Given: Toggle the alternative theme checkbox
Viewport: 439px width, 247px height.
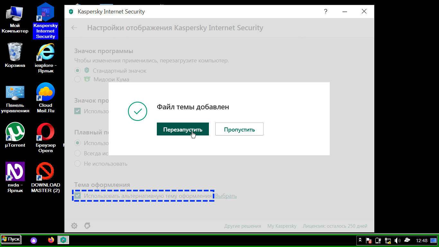Looking at the screenshot, I should click(77, 196).
